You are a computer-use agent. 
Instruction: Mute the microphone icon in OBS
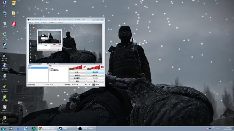pyautogui.click(x=85, y=67)
